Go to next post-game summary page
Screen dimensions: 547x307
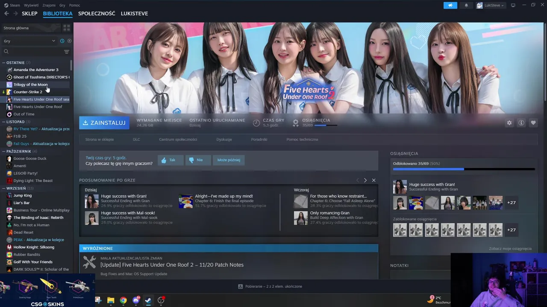point(365,180)
